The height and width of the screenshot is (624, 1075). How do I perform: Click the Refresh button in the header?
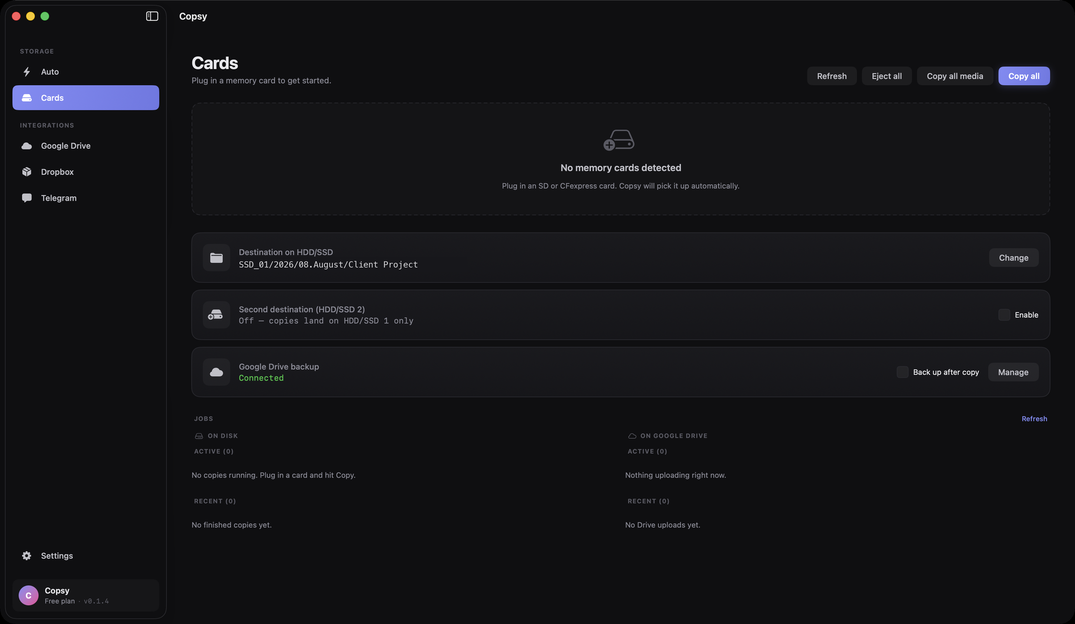pos(832,76)
